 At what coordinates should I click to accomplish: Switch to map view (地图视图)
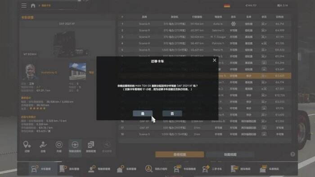(x=230, y=154)
